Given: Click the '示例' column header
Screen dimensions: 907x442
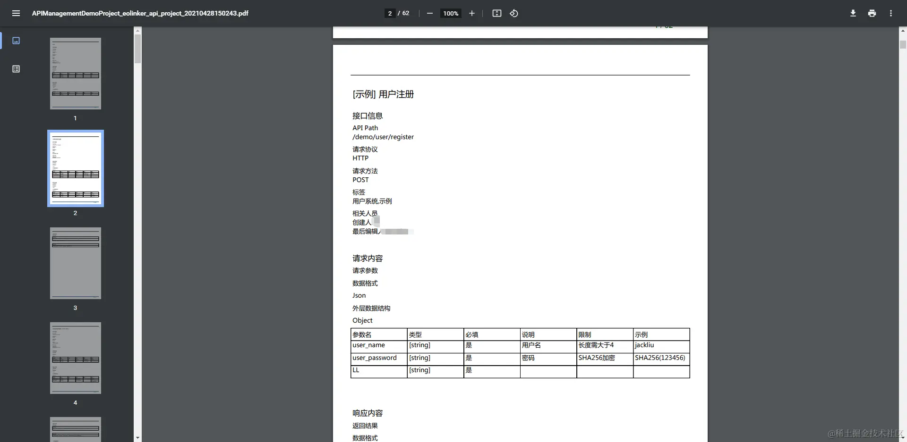Looking at the screenshot, I should (x=661, y=334).
